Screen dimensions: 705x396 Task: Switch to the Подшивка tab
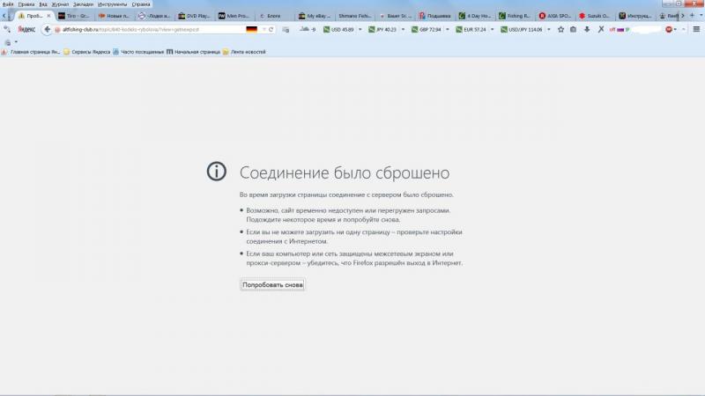(434, 16)
